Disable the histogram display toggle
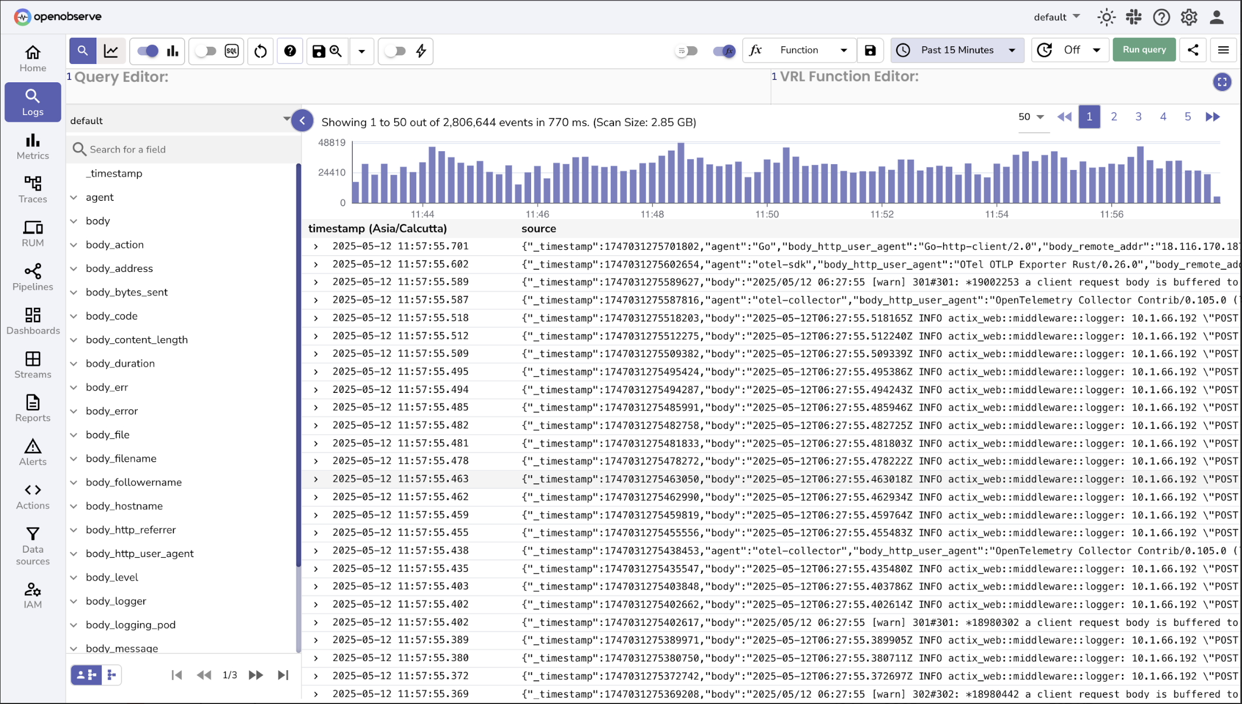Screen dimensions: 1242x704 146,51
